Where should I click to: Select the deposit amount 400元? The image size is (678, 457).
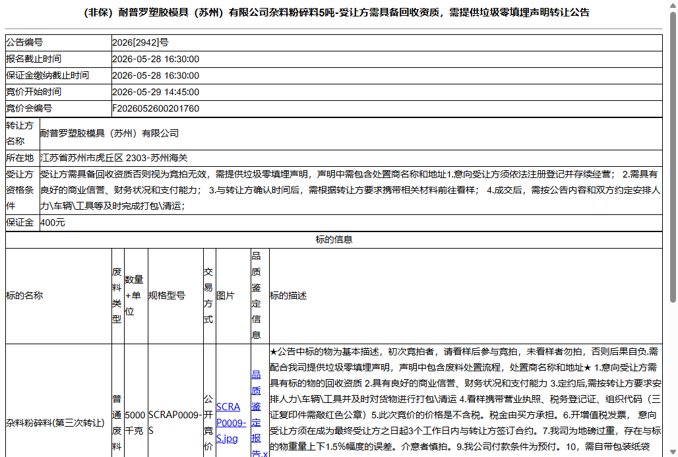[x=53, y=223]
